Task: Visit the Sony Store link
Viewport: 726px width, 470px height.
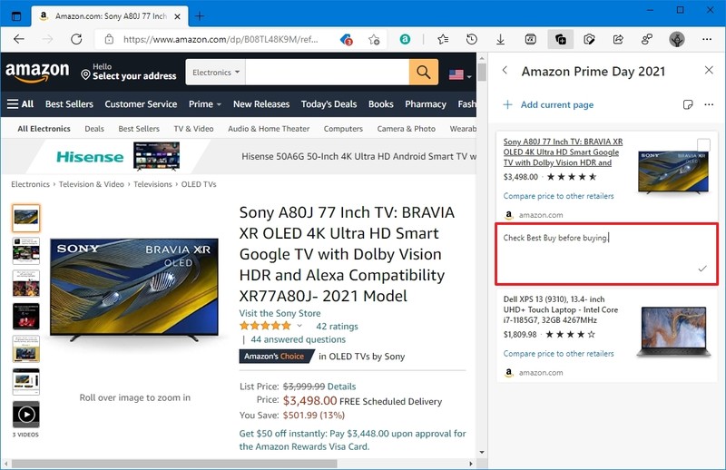Action: 280,314
